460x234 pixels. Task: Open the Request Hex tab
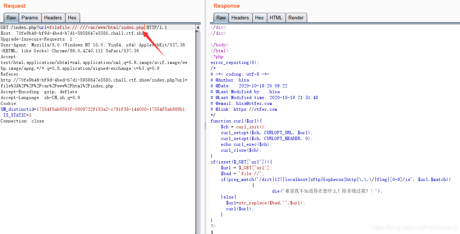72,18
